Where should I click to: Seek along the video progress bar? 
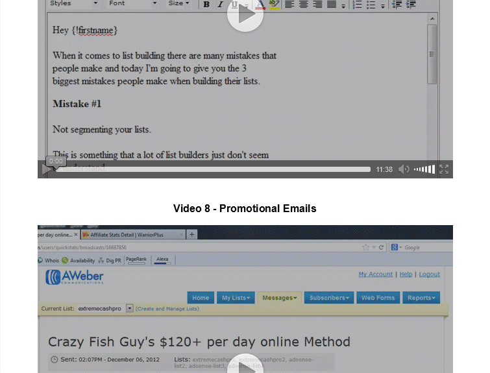click(x=213, y=169)
